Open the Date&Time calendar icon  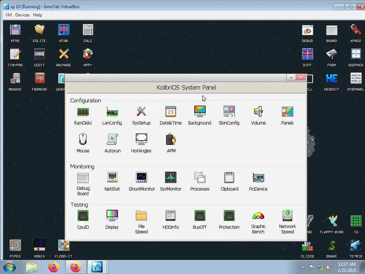pyautogui.click(x=171, y=116)
